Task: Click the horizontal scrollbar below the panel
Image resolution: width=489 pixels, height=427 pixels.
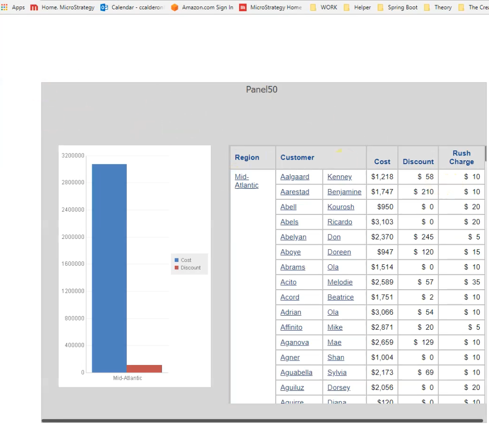Action: coord(262,421)
